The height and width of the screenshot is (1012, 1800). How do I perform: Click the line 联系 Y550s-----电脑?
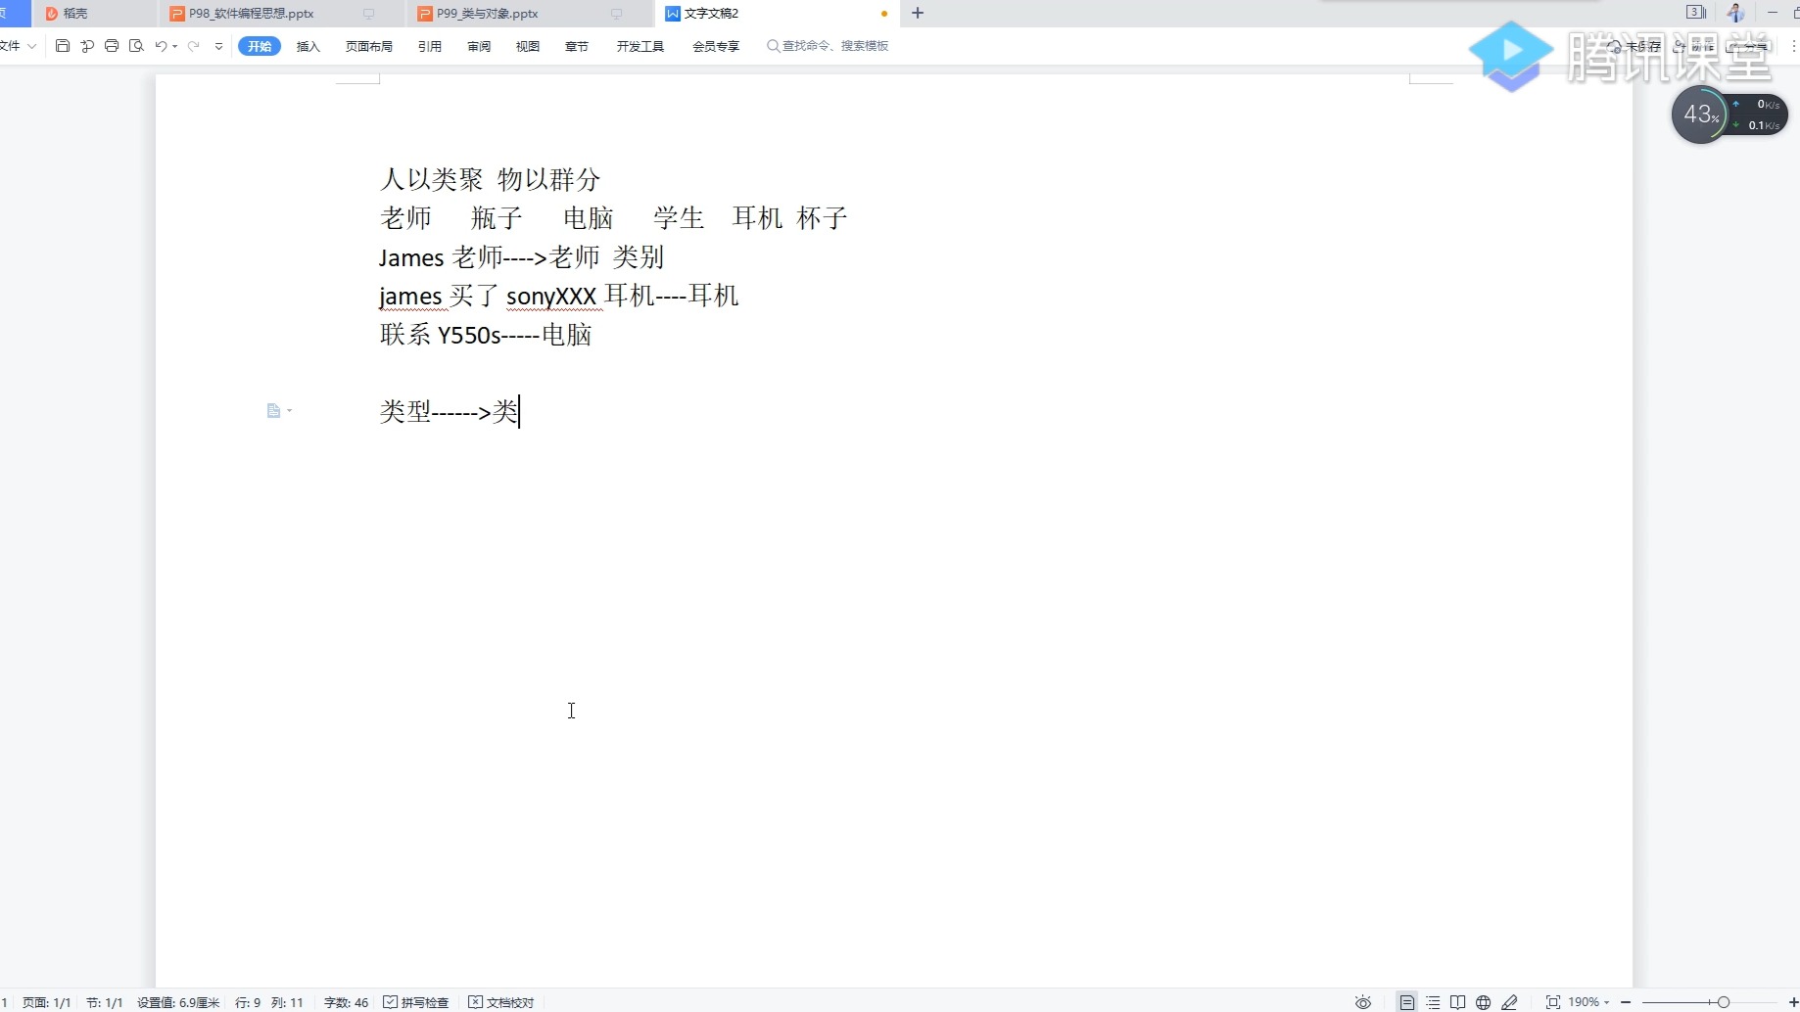coord(486,335)
